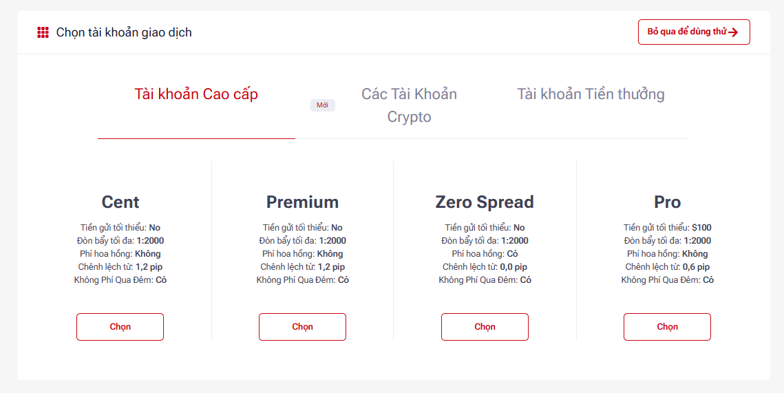
Task: Click the Zero Spread account heading
Action: [x=485, y=202]
